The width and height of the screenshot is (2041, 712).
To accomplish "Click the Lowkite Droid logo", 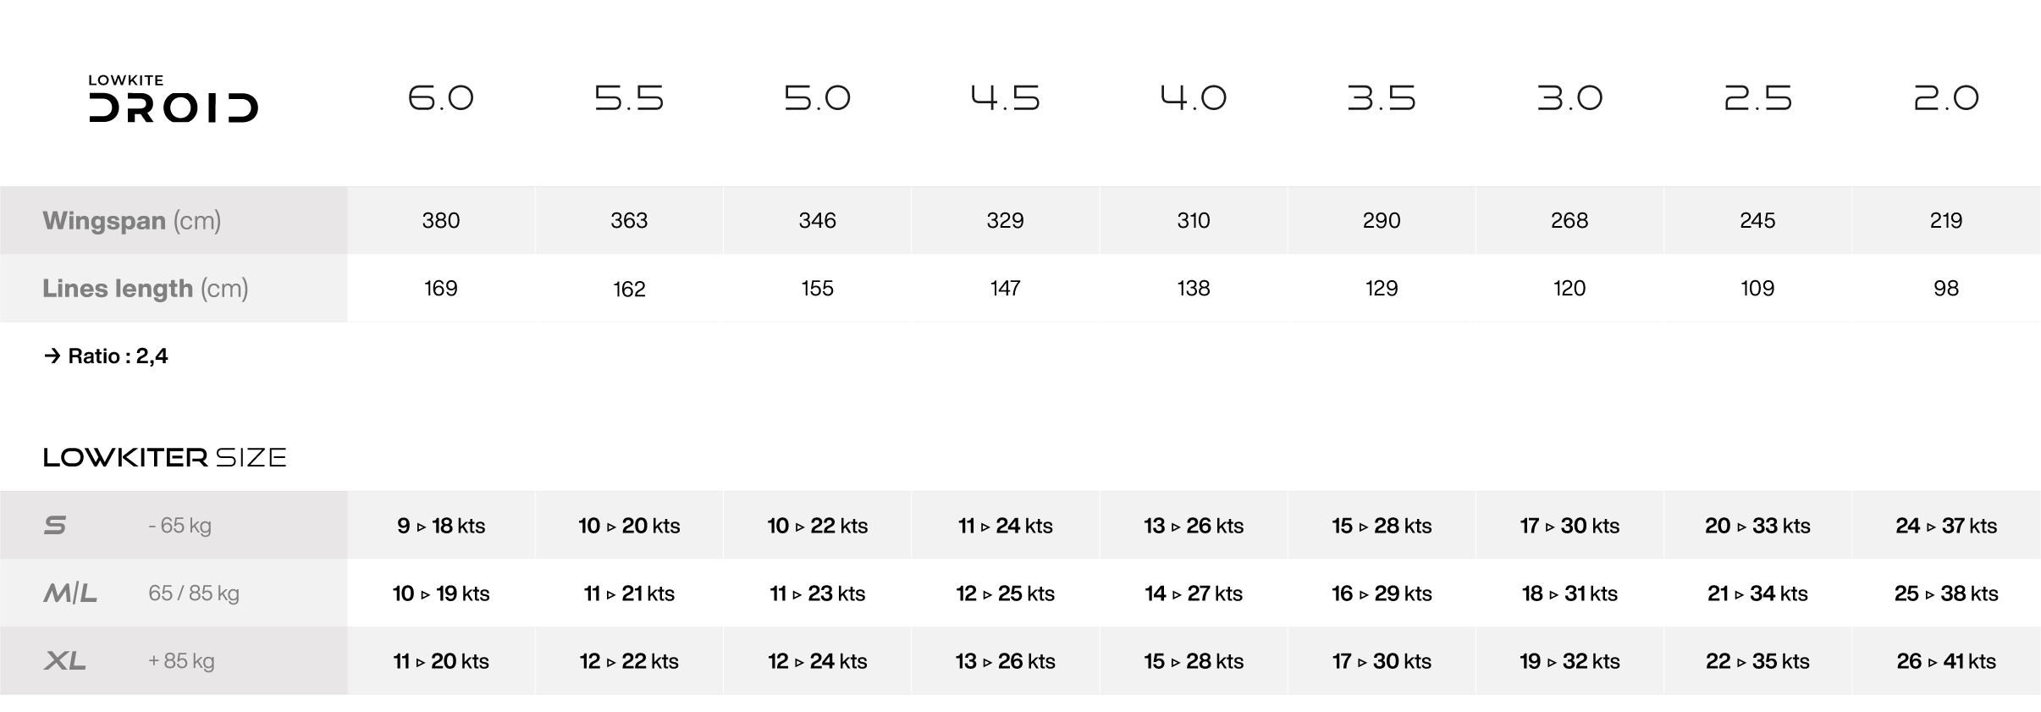I will pyautogui.click(x=173, y=100).
